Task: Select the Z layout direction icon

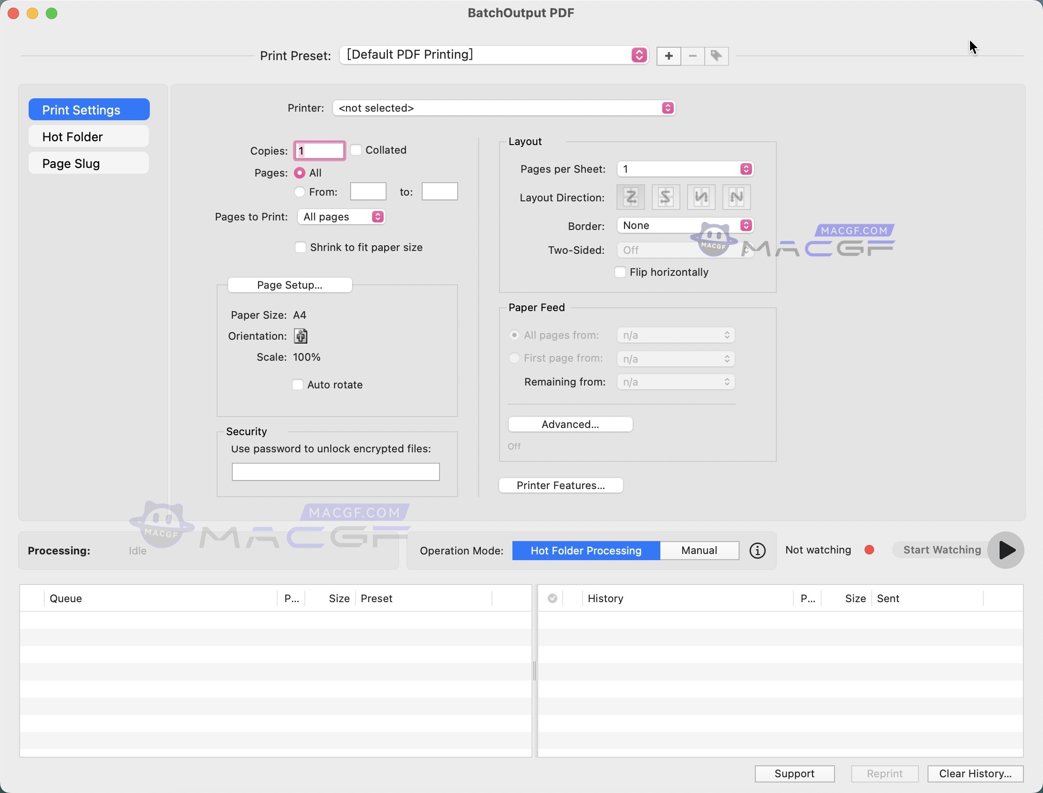Action: pyautogui.click(x=630, y=197)
